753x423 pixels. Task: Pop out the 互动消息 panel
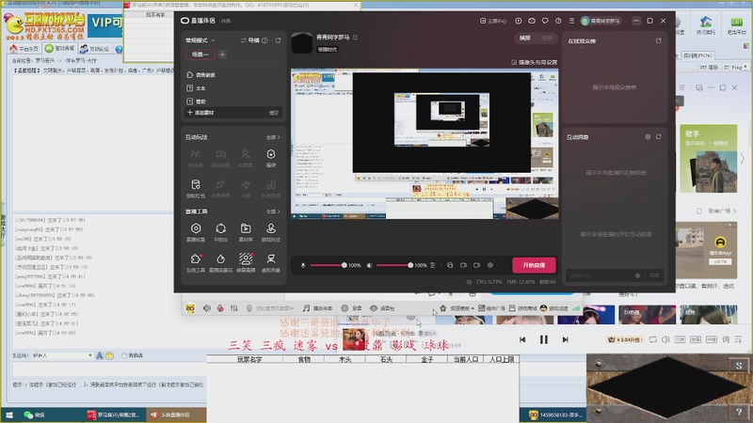658,136
